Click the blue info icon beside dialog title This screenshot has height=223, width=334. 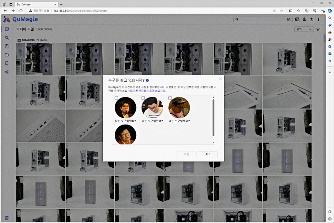click(147, 80)
